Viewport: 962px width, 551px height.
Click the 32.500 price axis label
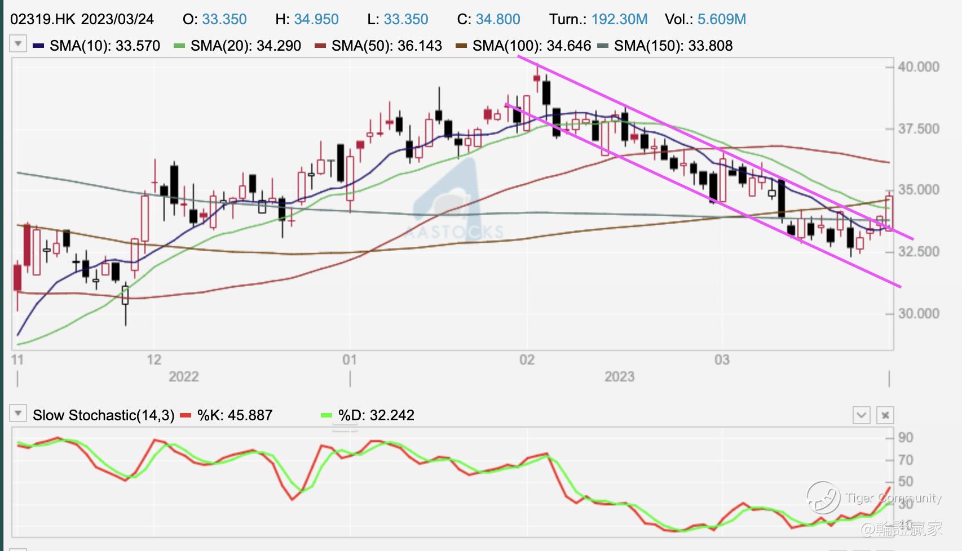(x=919, y=251)
